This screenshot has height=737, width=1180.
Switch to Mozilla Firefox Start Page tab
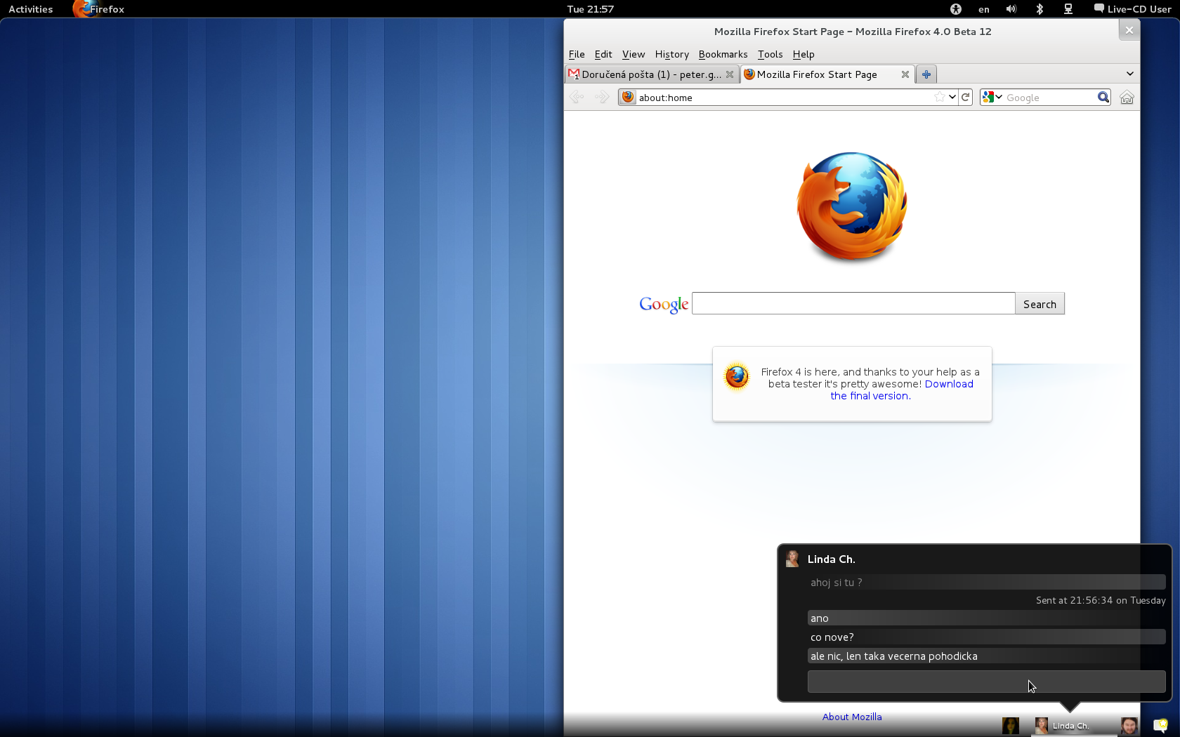click(827, 74)
